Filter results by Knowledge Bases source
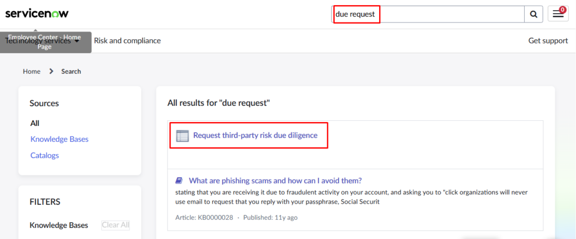Viewport: 576px width, 239px height. point(59,139)
